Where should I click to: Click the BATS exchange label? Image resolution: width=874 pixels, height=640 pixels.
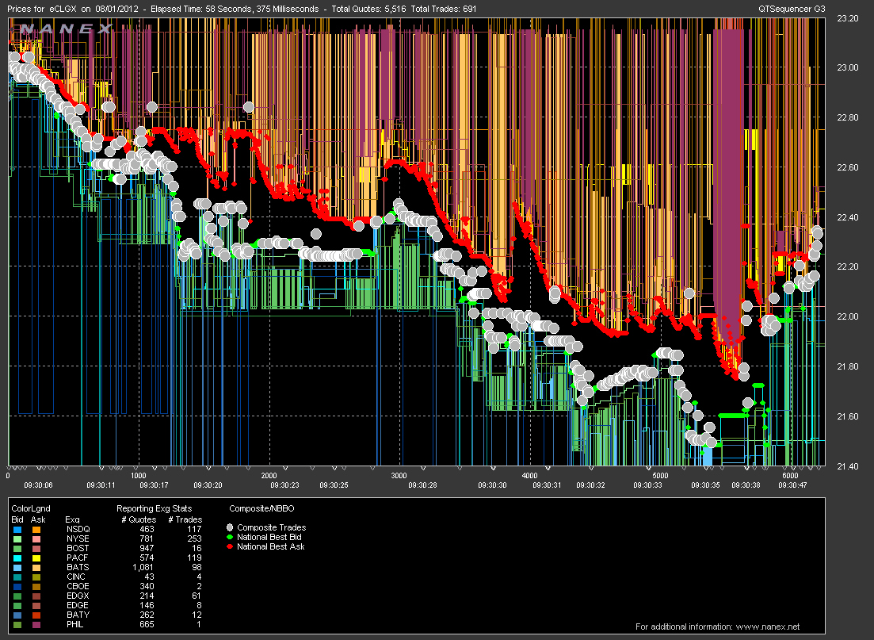click(78, 567)
